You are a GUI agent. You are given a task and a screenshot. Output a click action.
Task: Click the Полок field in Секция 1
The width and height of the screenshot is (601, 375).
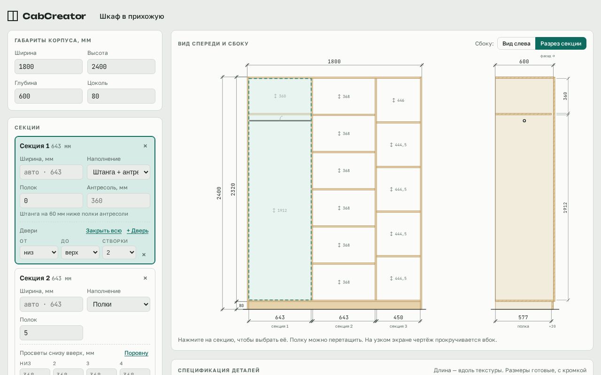[x=51, y=201]
